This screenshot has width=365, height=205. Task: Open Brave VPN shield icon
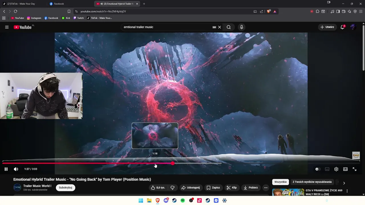(355, 11)
